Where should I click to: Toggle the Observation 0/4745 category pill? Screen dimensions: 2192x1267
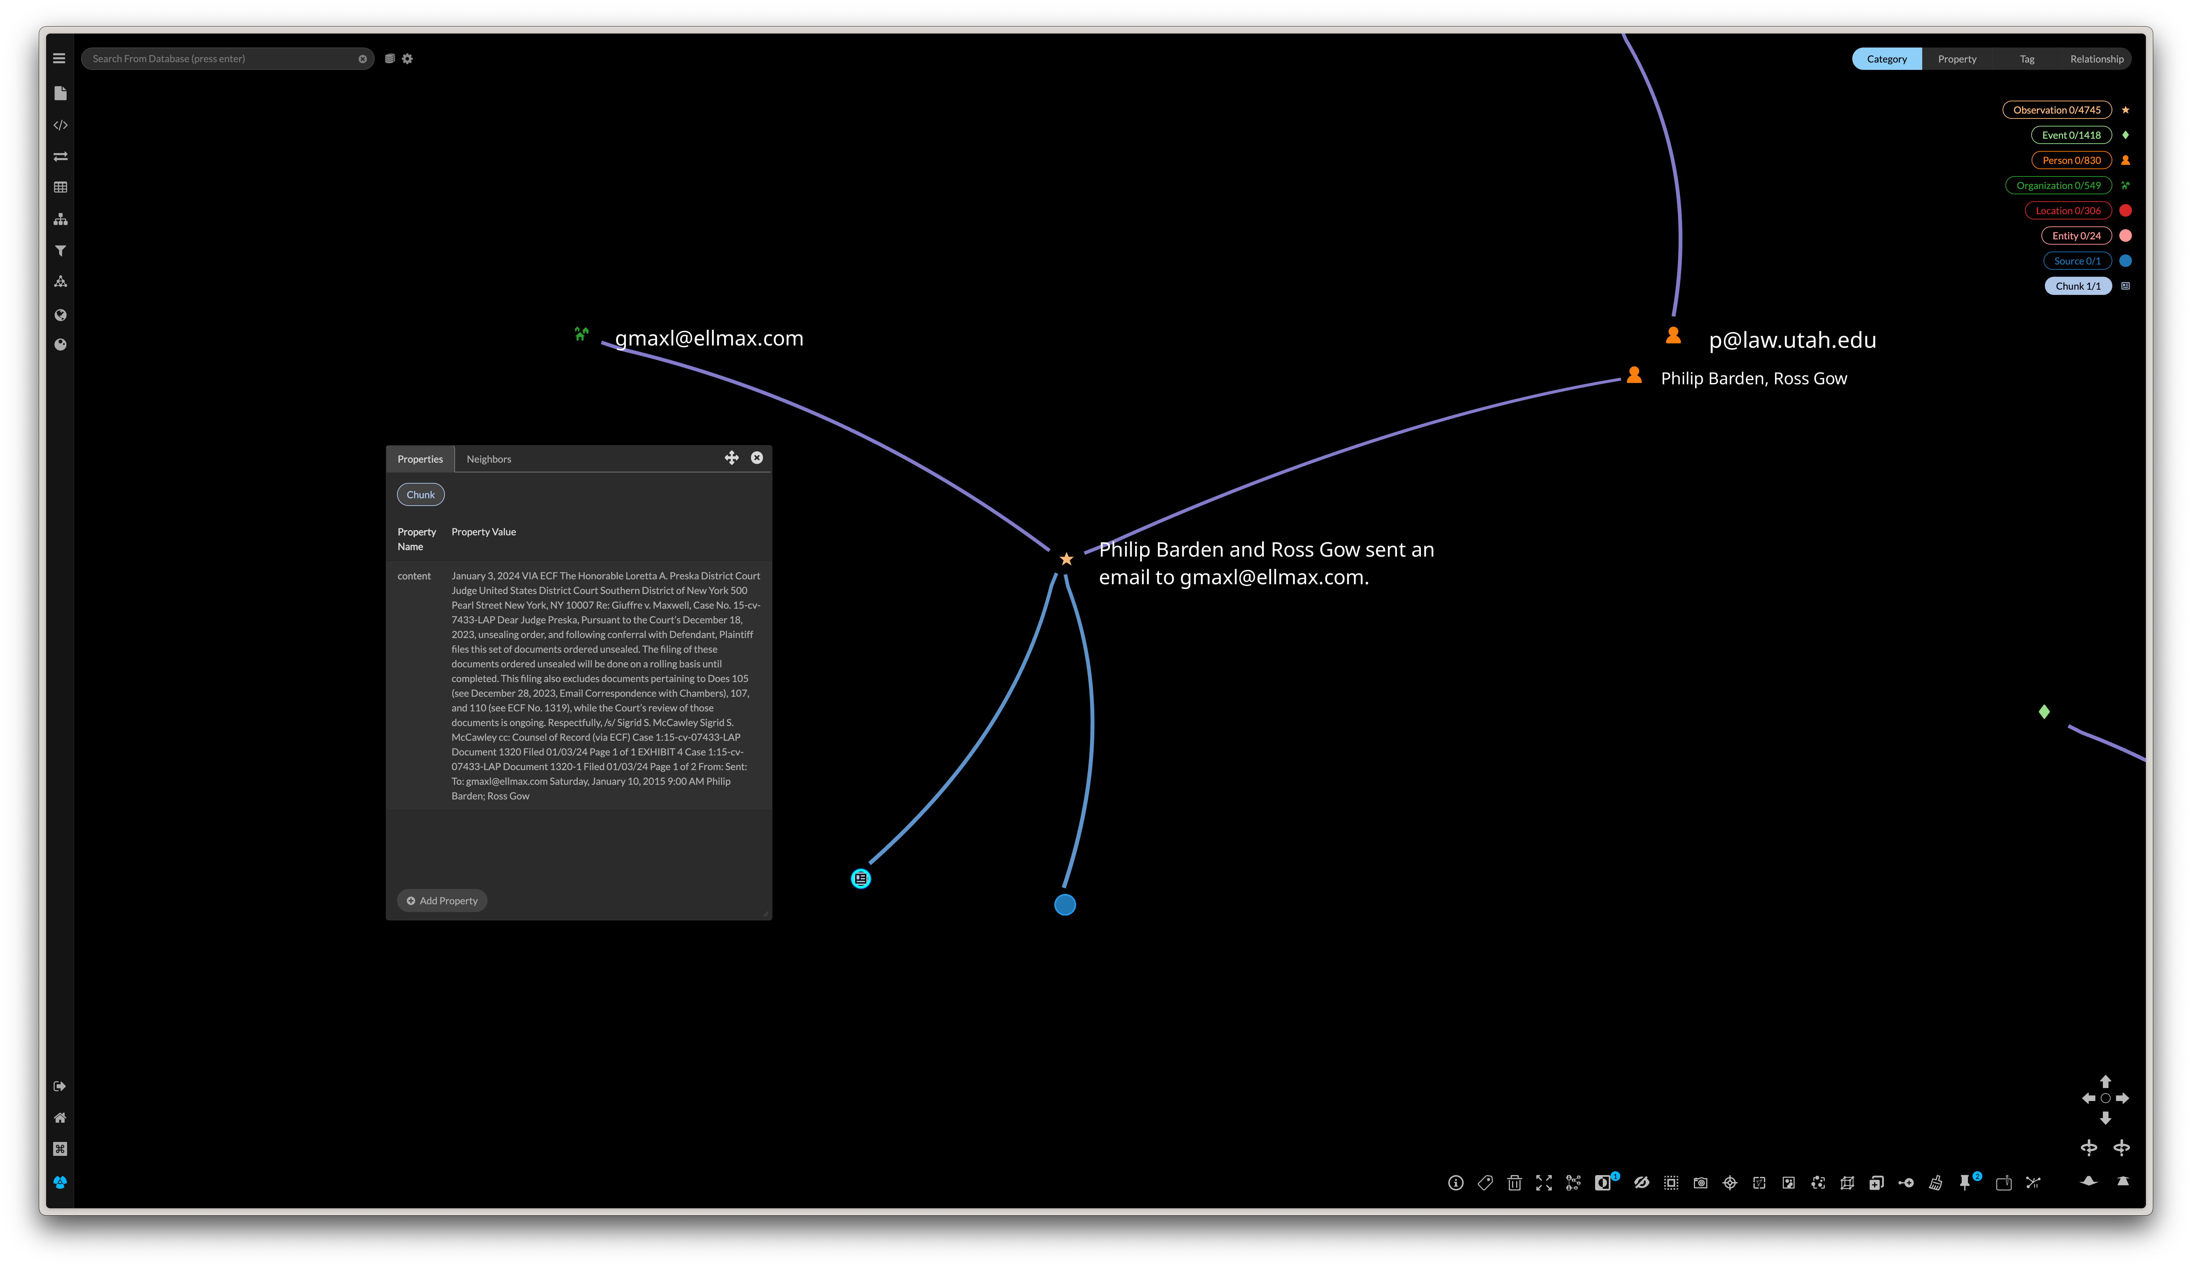(2056, 110)
